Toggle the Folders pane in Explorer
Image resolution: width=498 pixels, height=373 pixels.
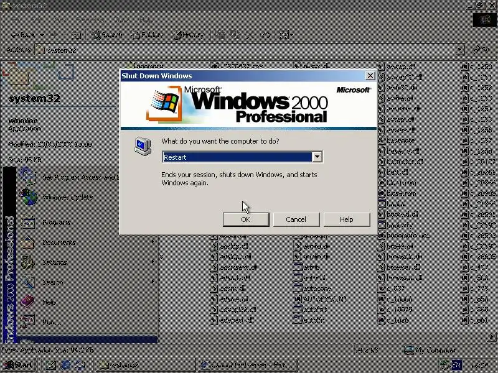(148, 35)
